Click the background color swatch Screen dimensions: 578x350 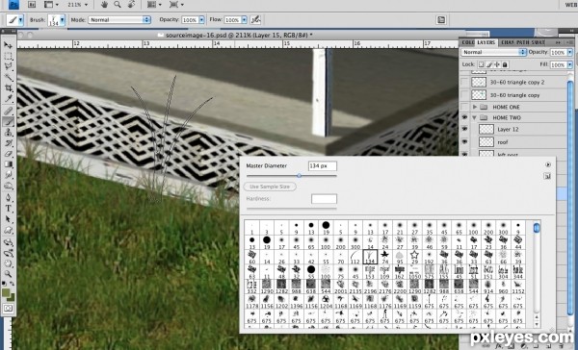[11, 297]
